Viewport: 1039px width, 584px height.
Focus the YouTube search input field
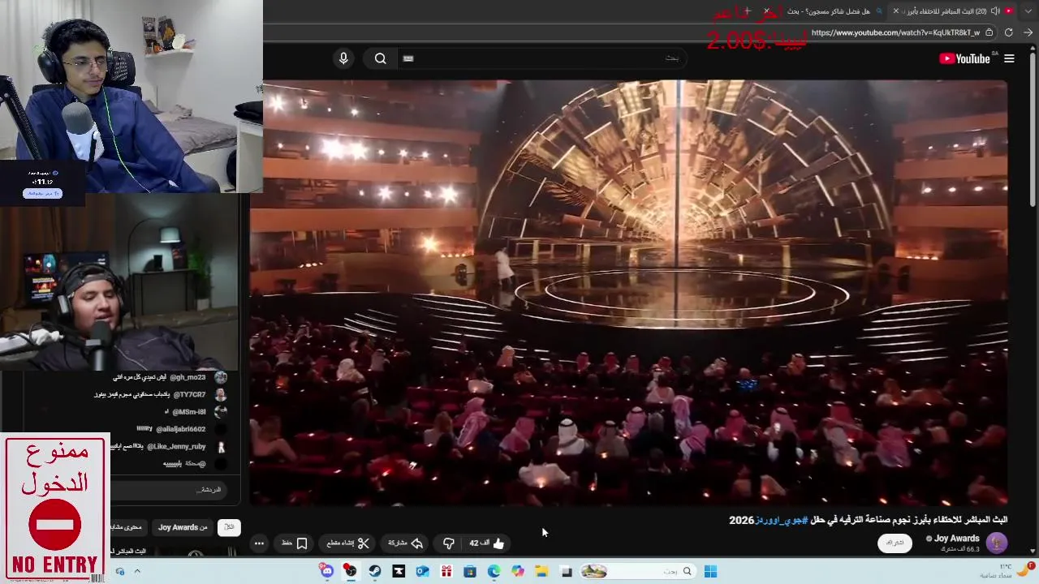coord(544,58)
